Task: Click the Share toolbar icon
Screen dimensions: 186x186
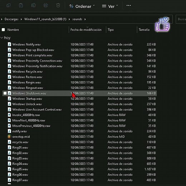Action: click(46, 5)
